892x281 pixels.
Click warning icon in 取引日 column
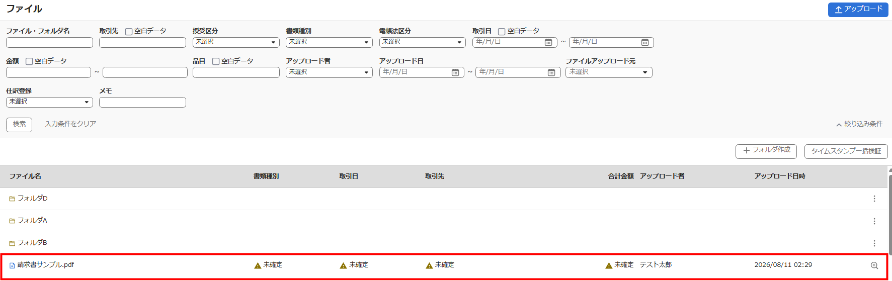pyautogui.click(x=344, y=265)
